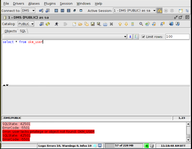Expand the Active Session dropdown
192x149 pixels.
[154, 11]
